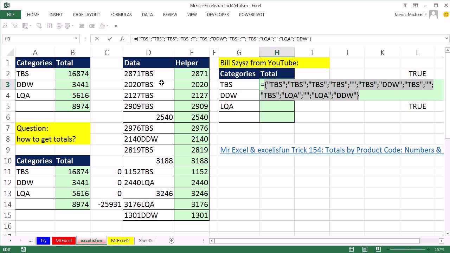
Task: Open the REVIEW ribbon tab
Action: pyautogui.click(x=170, y=15)
